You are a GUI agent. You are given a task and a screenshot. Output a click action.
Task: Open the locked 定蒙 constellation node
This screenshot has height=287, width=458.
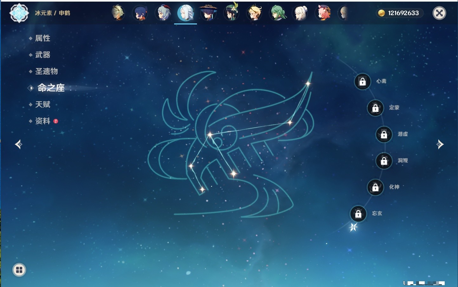(x=375, y=108)
